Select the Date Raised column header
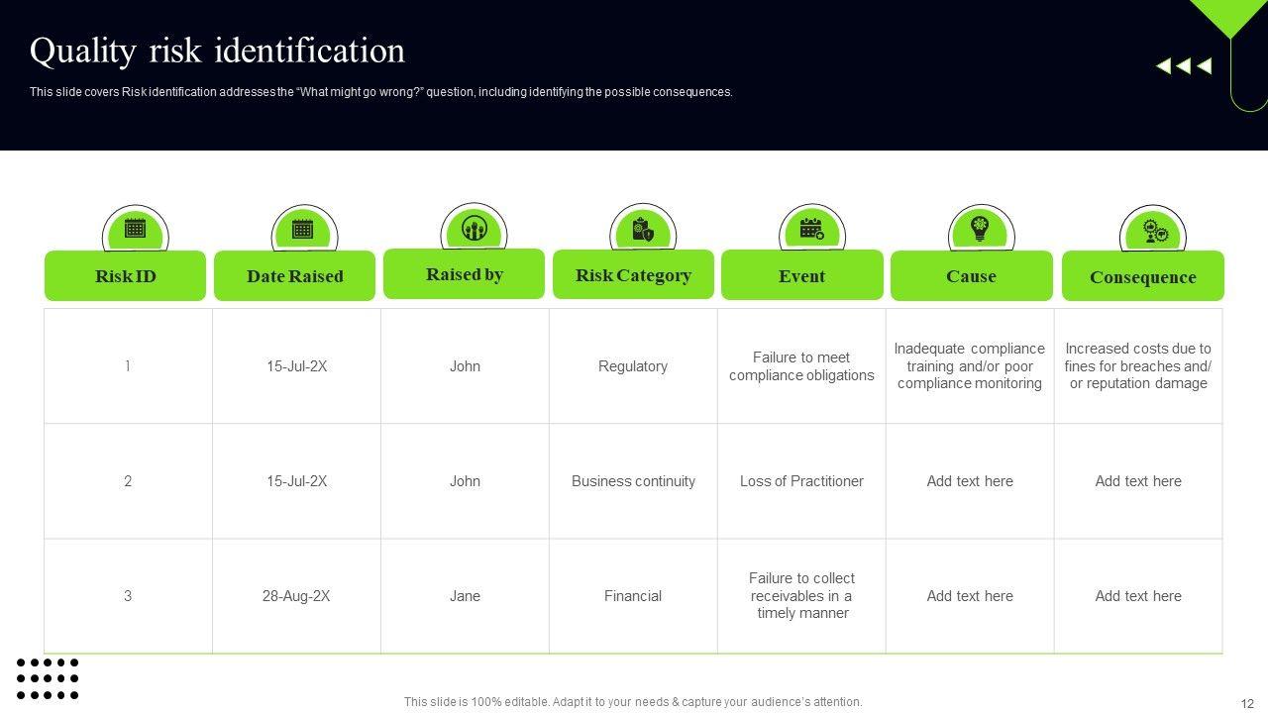 coord(294,276)
